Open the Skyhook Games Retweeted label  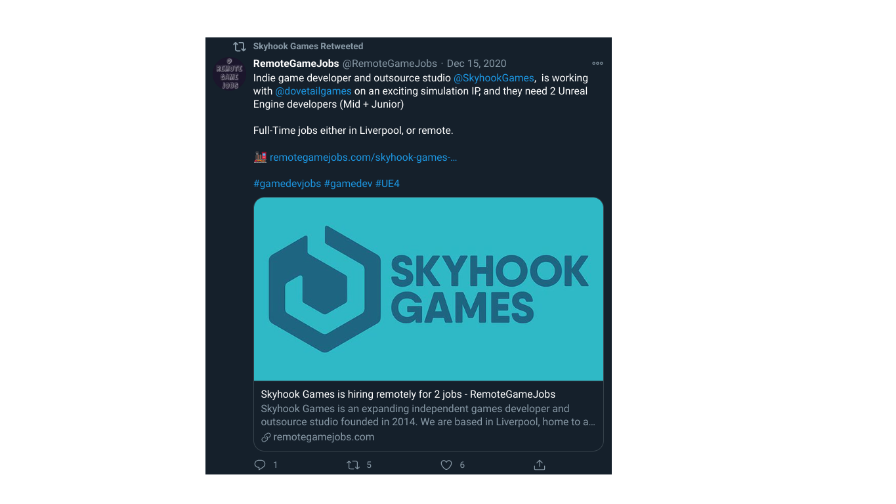[x=308, y=47]
